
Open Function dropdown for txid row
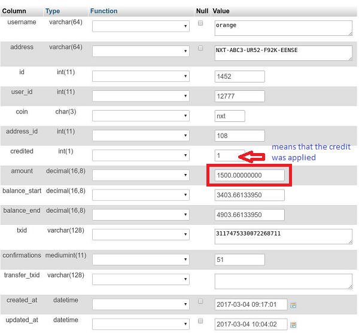(141, 234)
